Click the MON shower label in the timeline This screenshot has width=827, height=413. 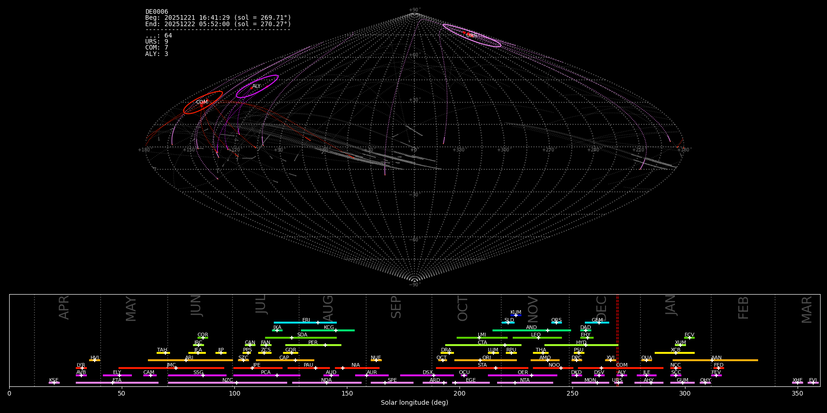click(x=590, y=380)
